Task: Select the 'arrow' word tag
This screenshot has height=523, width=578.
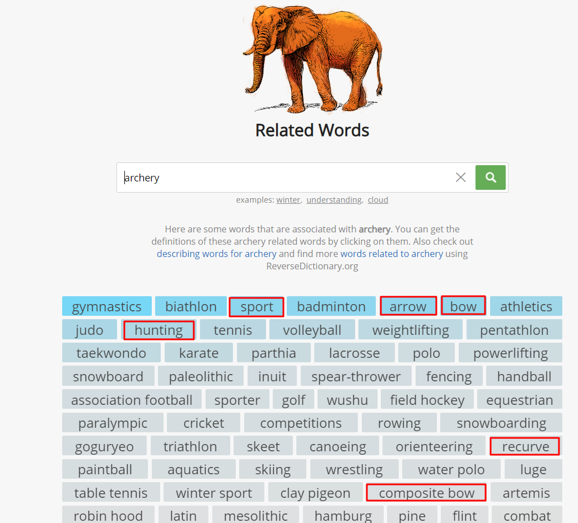Action: click(408, 307)
